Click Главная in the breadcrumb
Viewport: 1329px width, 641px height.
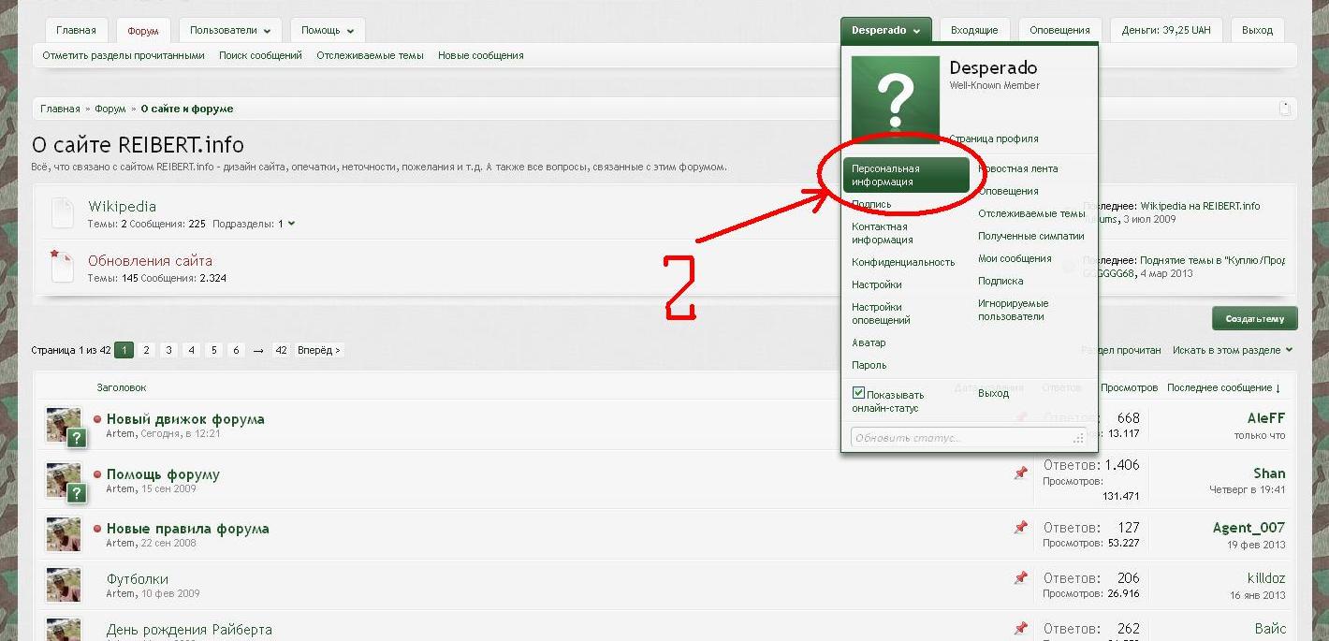[x=60, y=109]
